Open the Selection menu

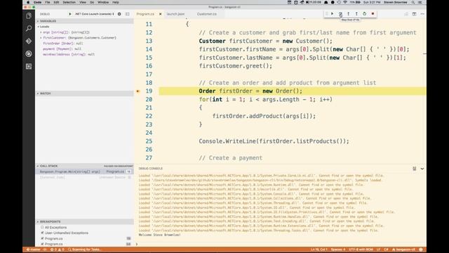tap(69, 2)
